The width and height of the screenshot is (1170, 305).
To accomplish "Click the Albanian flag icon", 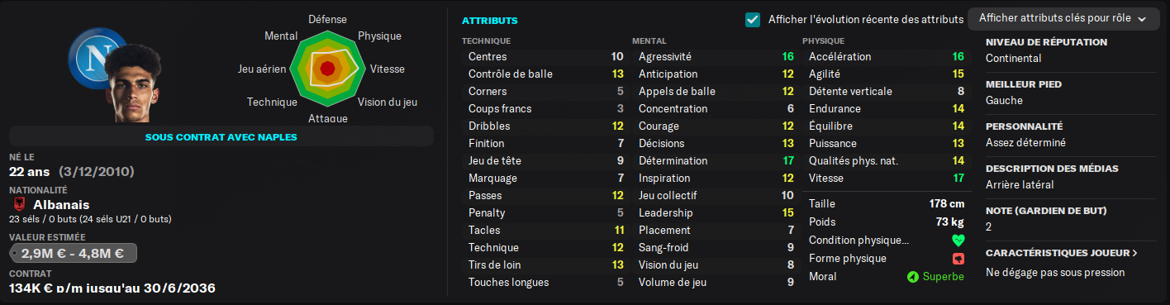I will pos(20,204).
